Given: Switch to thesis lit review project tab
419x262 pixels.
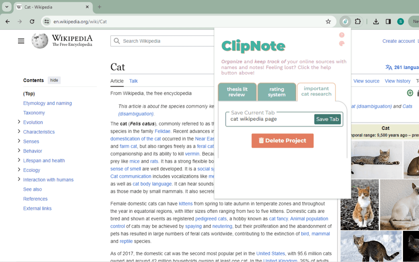Looking at the screenshot, I should (x=237, y=92).
